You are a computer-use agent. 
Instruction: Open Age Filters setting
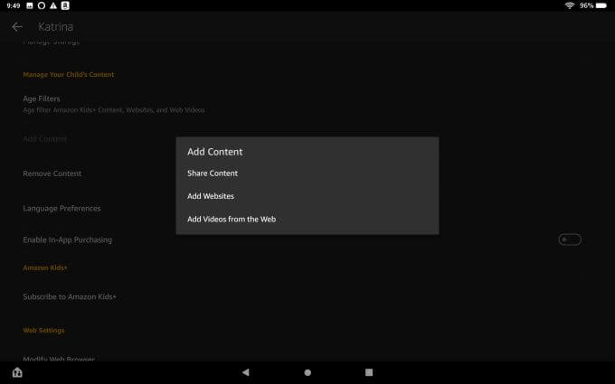click(114, 104)
